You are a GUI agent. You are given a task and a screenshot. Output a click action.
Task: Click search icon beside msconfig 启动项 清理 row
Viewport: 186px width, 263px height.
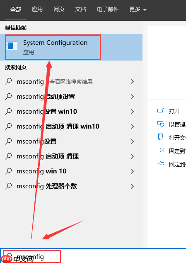(x=8, y=156)
